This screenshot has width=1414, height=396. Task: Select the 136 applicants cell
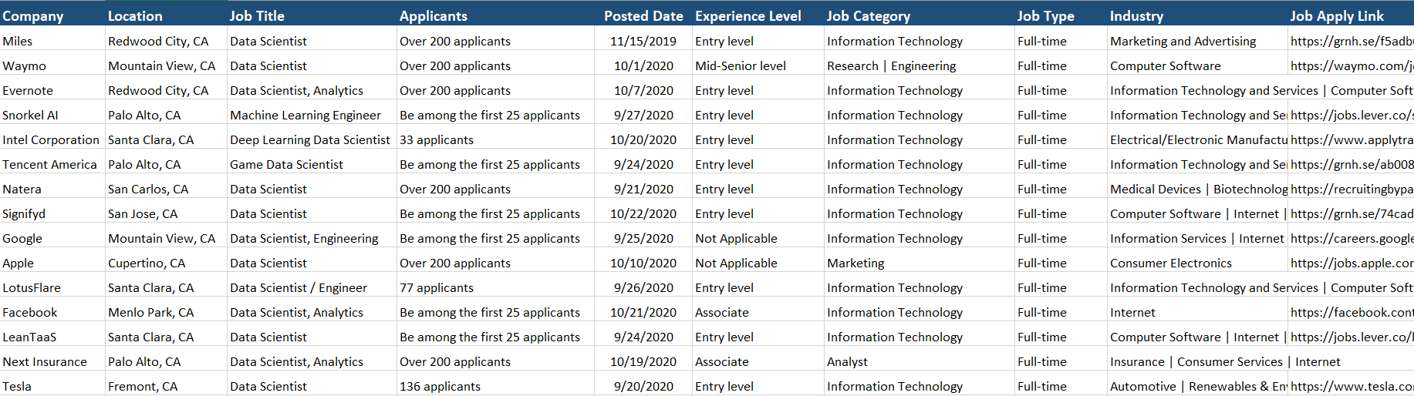click(496, 386)
